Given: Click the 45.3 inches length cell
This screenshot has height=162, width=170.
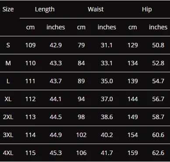Looking at the screenshot, I should [x=56, y=153].
